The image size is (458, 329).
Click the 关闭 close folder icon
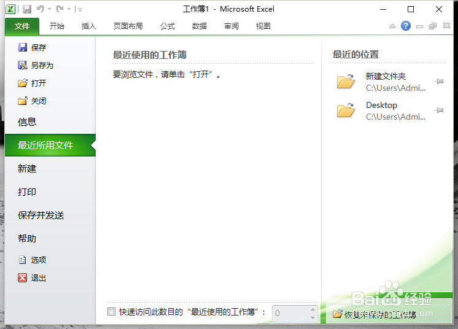click(x=23, y=101)
